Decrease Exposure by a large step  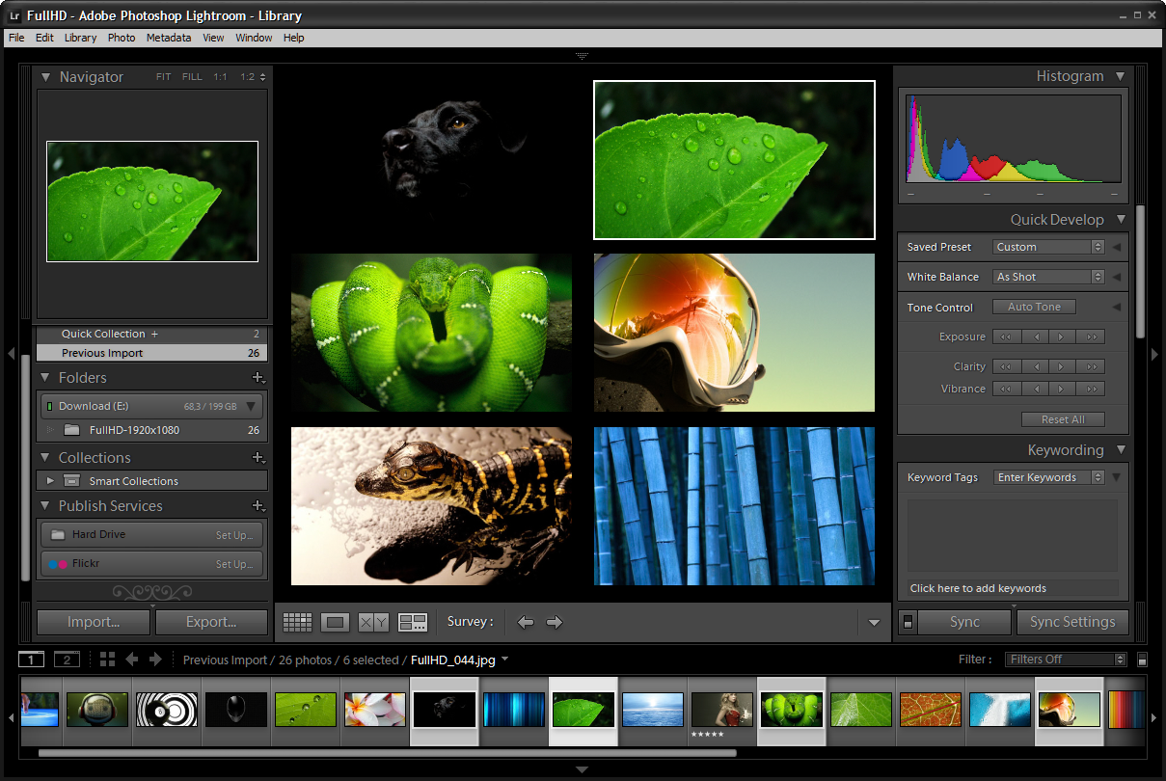click(1007, 337)
